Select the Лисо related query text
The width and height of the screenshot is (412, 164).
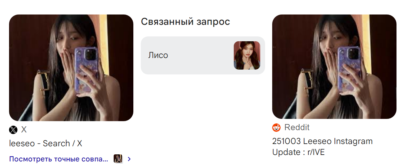[x=158, y=55]
